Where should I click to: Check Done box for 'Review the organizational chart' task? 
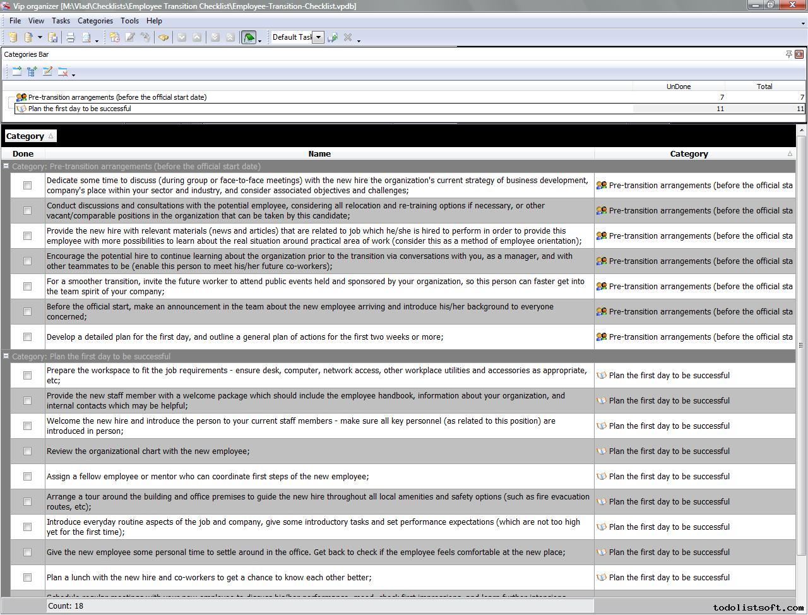(x=27, y=451)
